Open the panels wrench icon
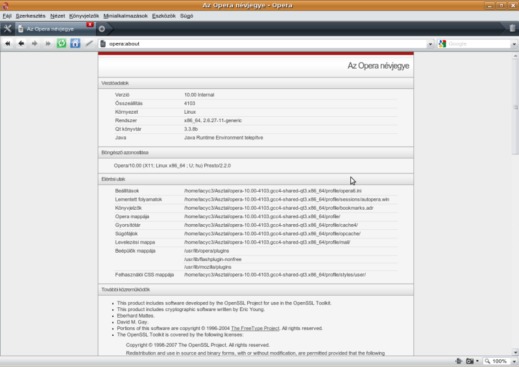 click(7, 29)
